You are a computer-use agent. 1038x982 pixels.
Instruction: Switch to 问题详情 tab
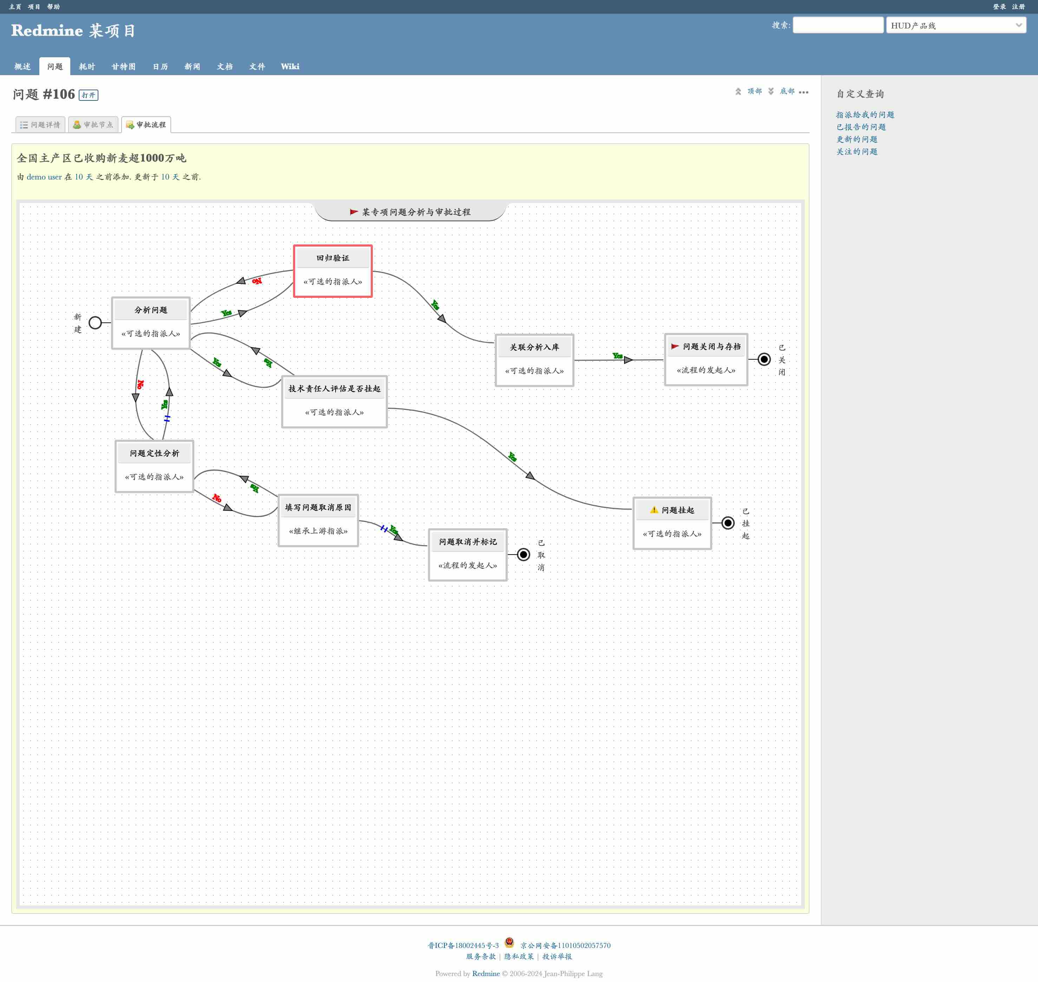pos(40,125)
